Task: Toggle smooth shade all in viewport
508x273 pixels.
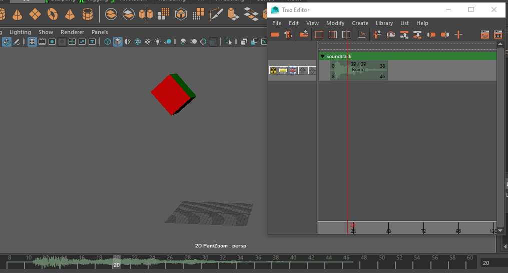Action: 118,42
